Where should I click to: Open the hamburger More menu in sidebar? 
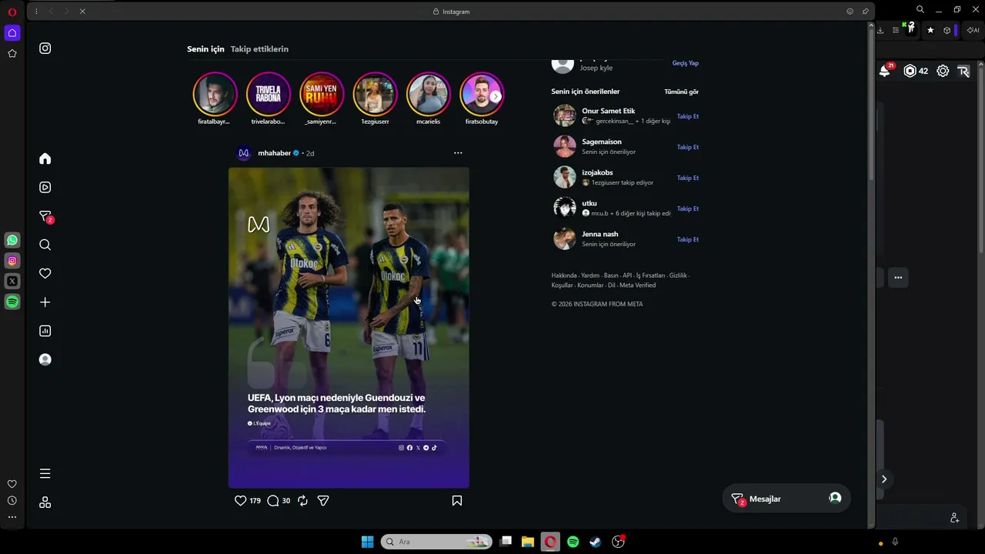(x=45, y=473)
